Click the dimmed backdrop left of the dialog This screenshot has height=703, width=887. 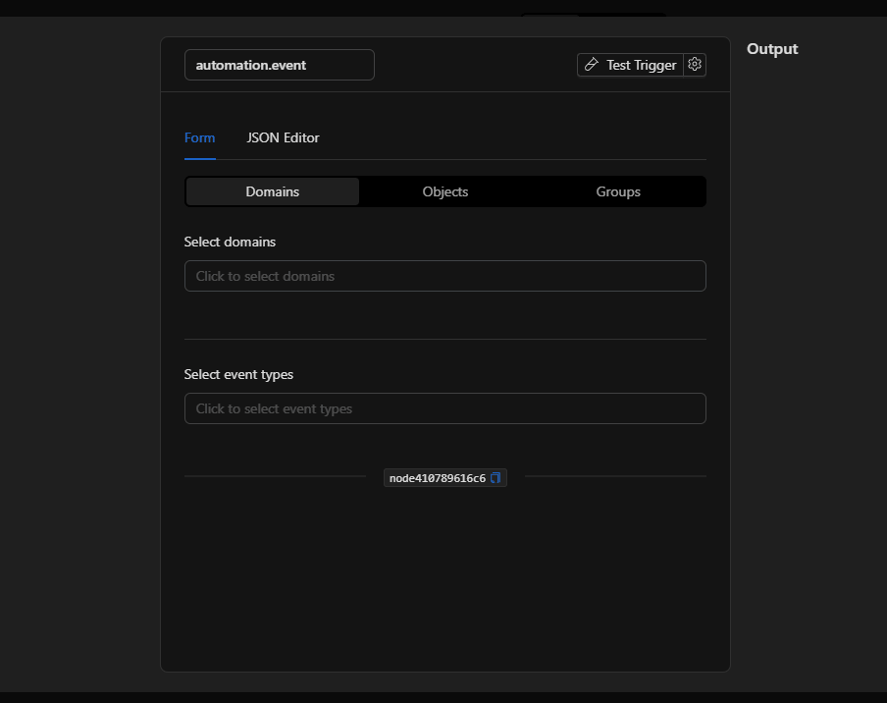[78, 353]
